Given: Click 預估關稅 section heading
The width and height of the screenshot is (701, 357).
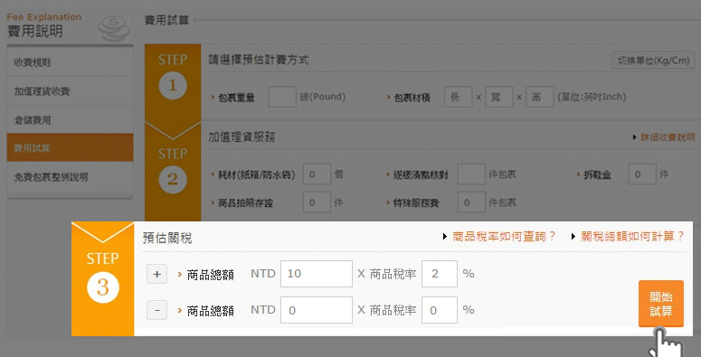Looking at the screenshot, I should 167,238.
